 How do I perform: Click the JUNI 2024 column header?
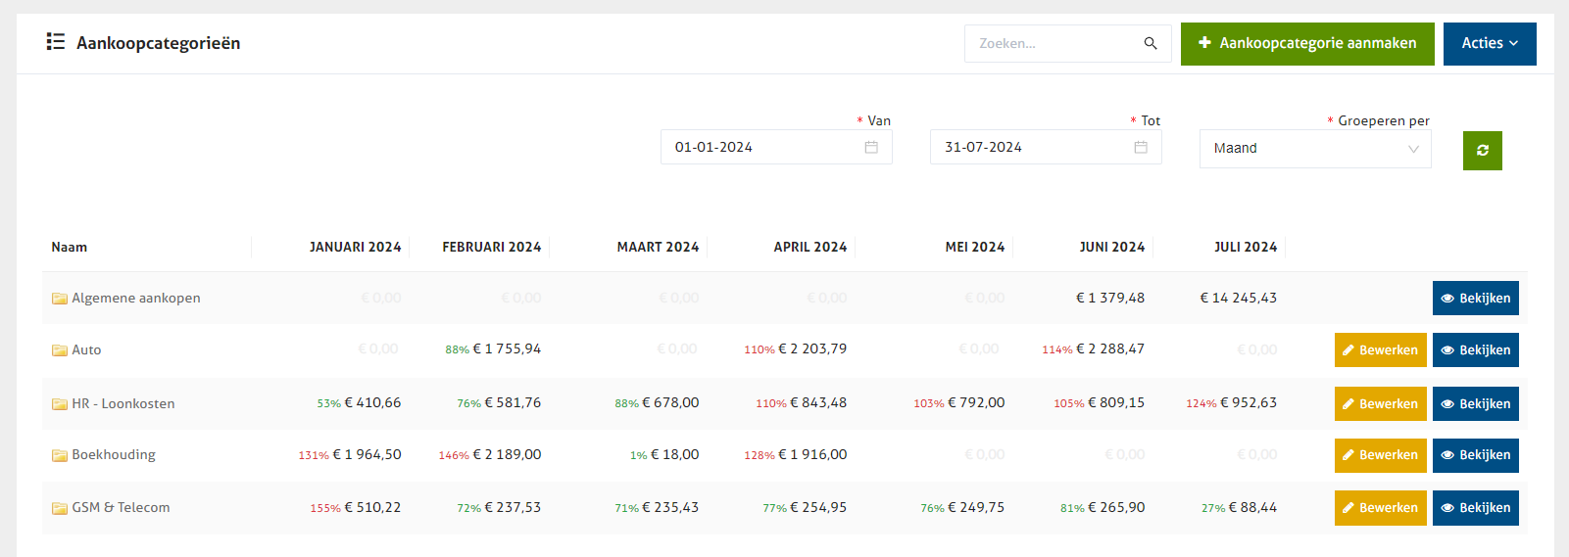tap(1111, 248)
